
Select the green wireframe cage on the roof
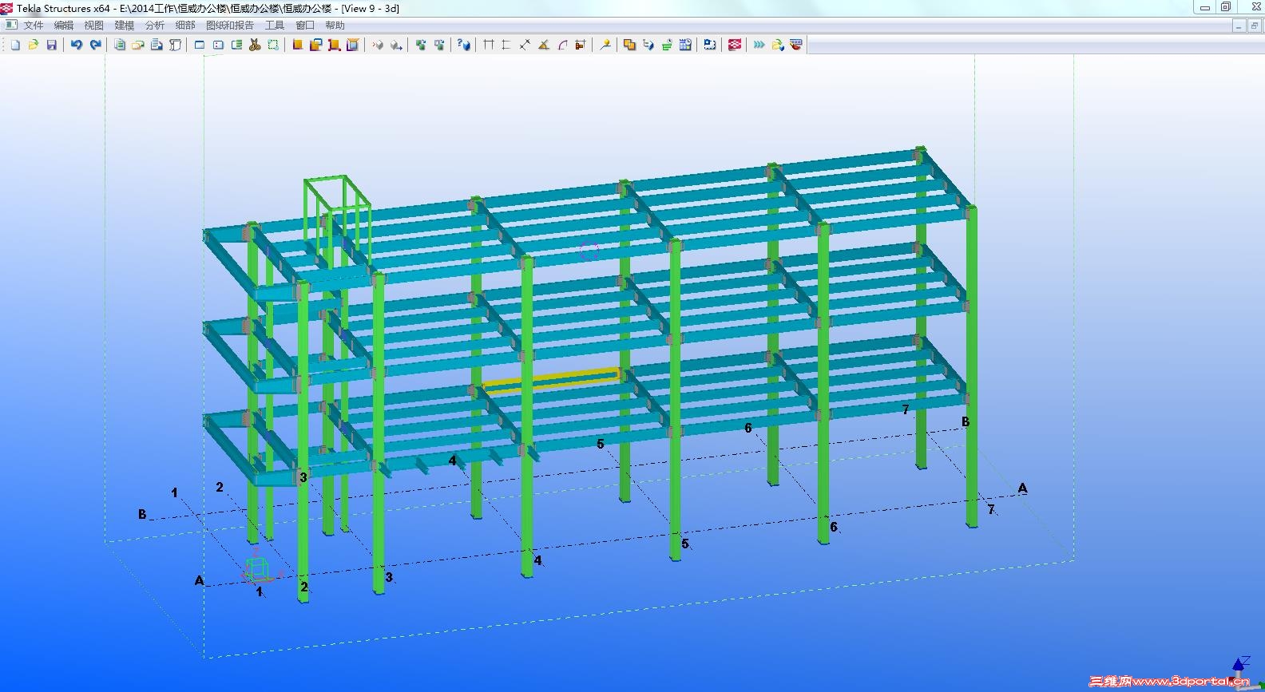(336, 222)
